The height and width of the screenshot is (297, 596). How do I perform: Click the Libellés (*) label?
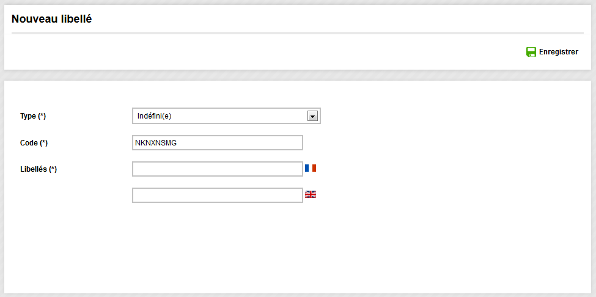39,169
